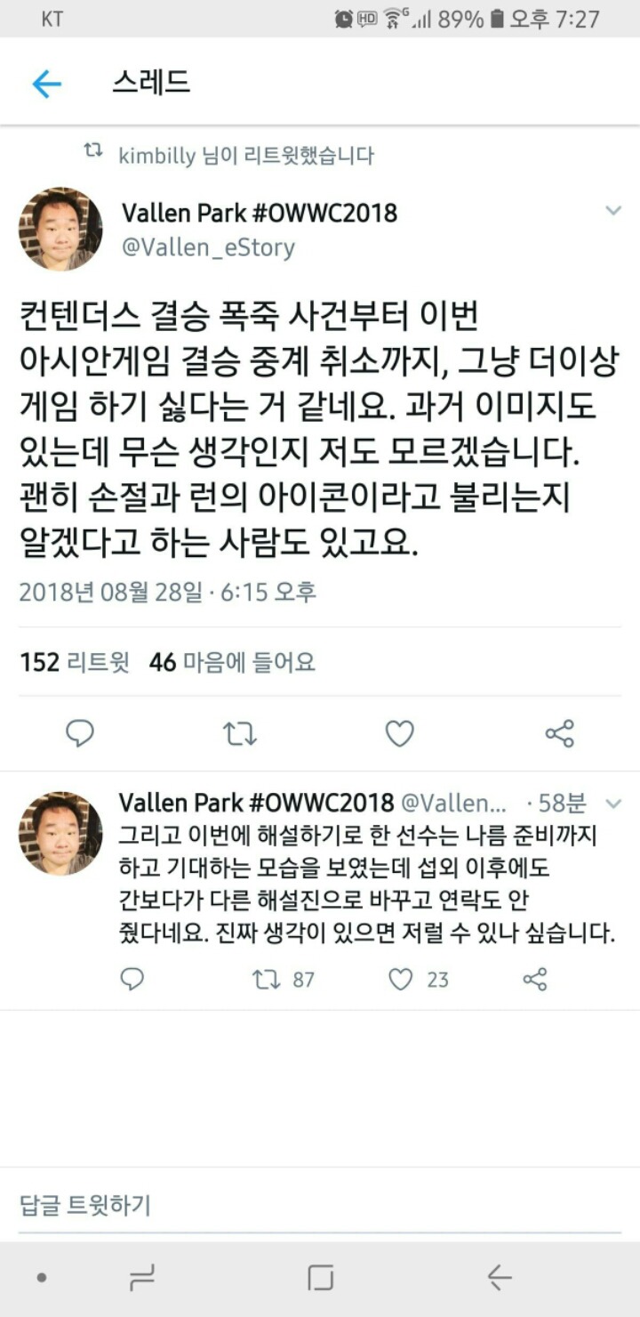
Task: Tap the Android recent apps button
Action: pyautogui.click(x=142, y=1279)
